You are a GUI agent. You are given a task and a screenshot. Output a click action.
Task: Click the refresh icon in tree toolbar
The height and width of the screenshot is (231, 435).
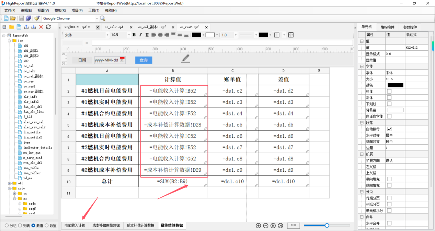(x=48, y=27)
